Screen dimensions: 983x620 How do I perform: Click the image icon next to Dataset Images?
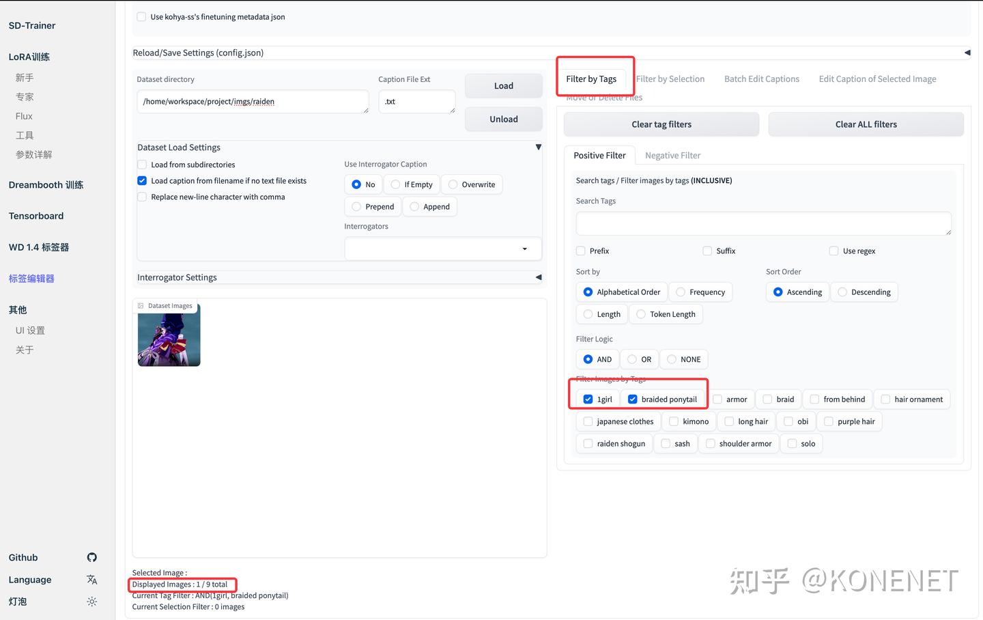140,305
